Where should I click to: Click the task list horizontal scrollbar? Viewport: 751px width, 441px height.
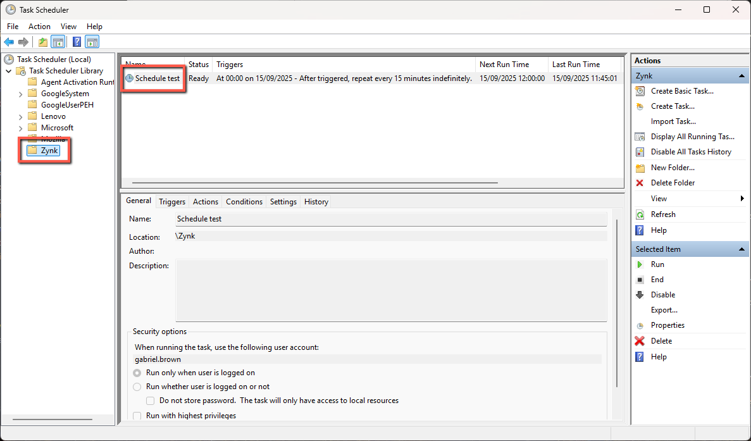point(314,182)
